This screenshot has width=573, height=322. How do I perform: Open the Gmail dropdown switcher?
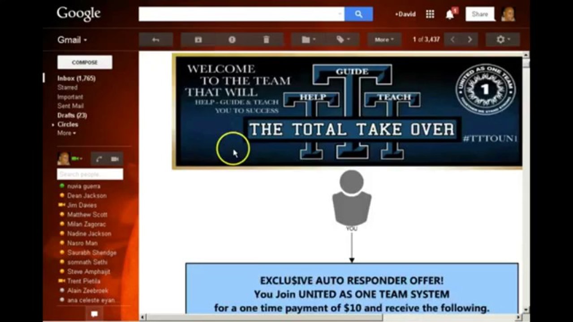coord(72,40)
